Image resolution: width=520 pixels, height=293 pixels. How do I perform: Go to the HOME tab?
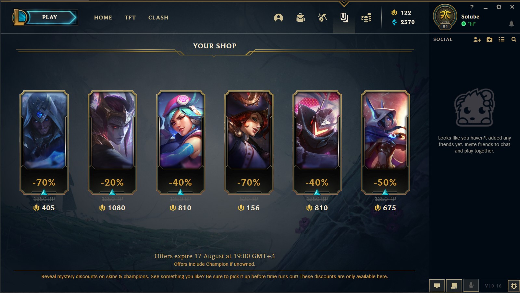(x=103, y=18)
